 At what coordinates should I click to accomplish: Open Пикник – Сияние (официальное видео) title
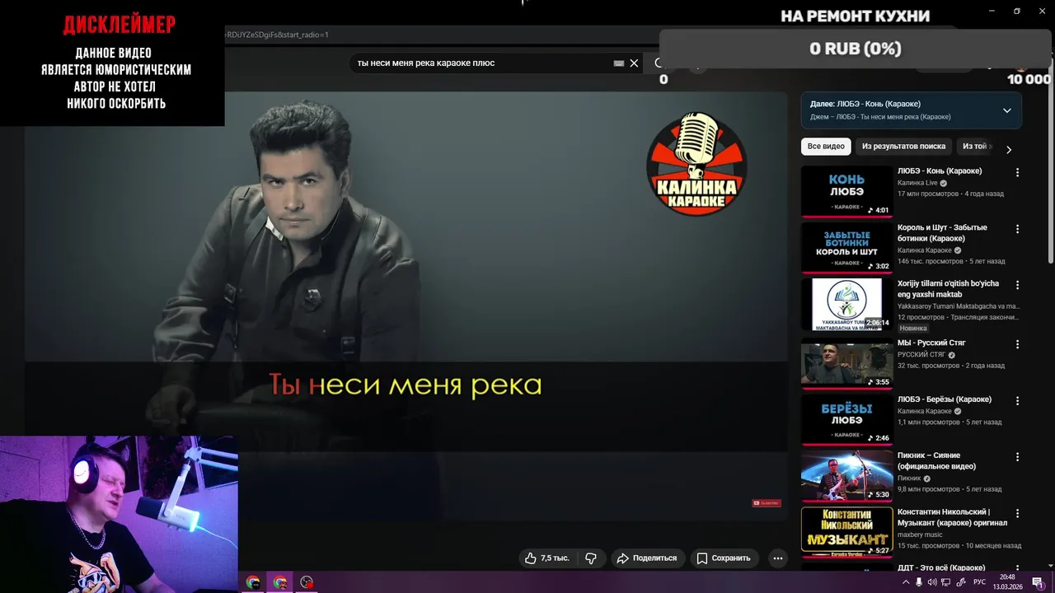click(x=936, y=460)
